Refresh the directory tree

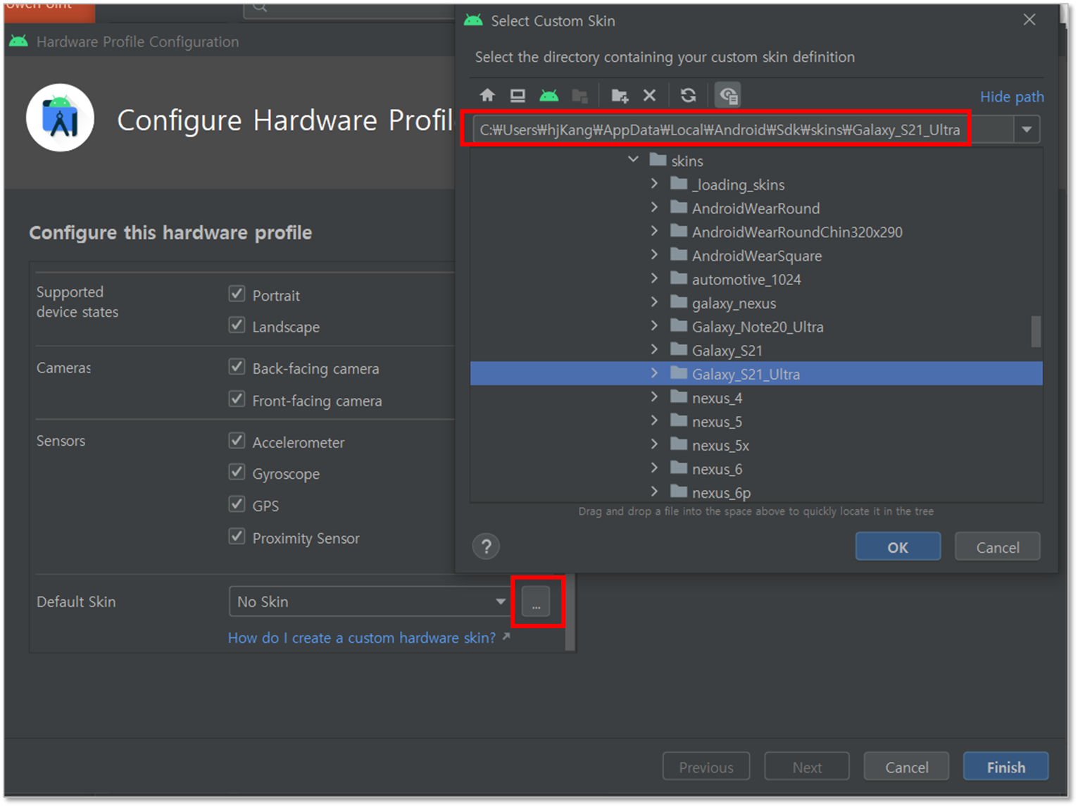688,95
